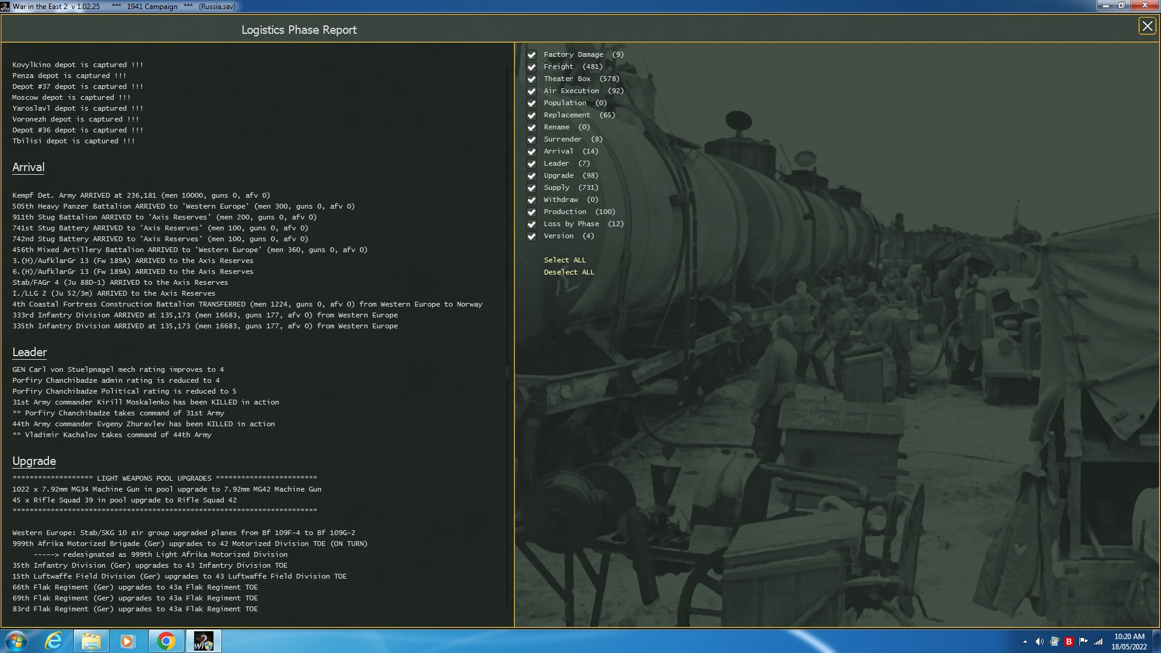Uncheck the Replacement checkbox
This screenshot has height=653, width=1161.
pos(532,115)
